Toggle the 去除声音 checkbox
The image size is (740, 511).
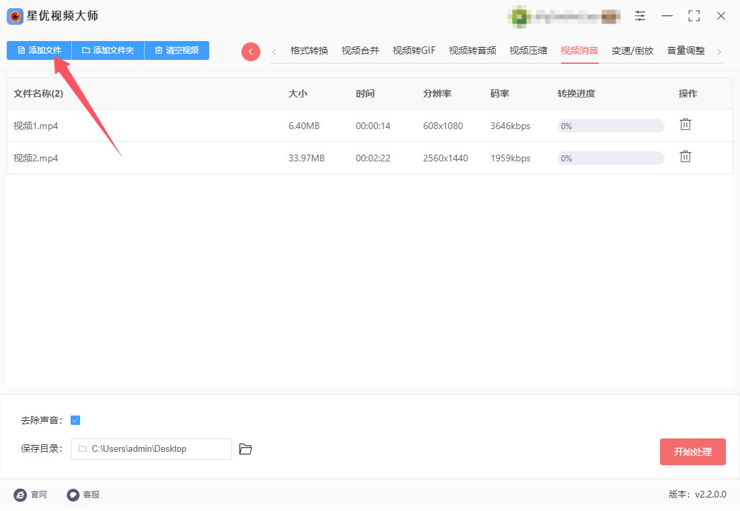pyautogui.click(x=75, y=420)
